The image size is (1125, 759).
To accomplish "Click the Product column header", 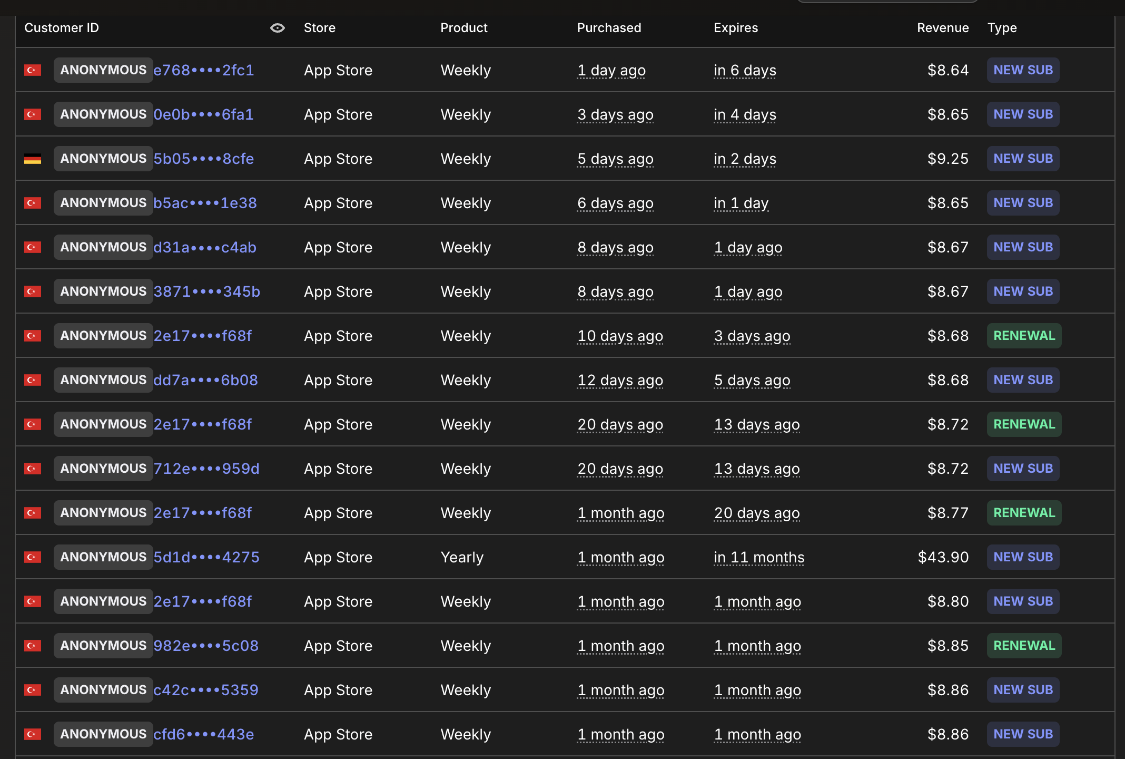I will 464,28.
